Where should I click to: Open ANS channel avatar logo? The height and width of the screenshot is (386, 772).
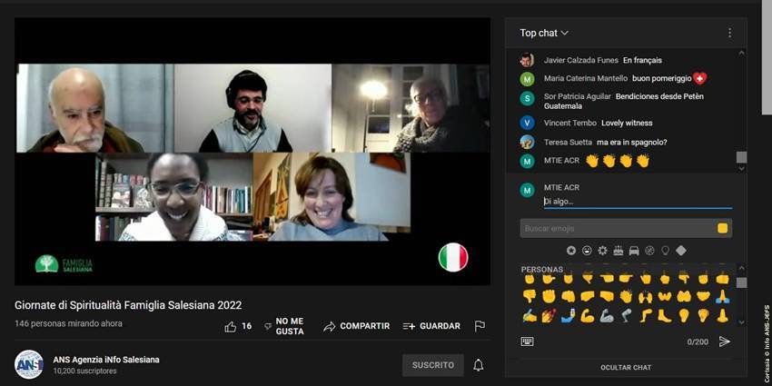tap(28, 364)
